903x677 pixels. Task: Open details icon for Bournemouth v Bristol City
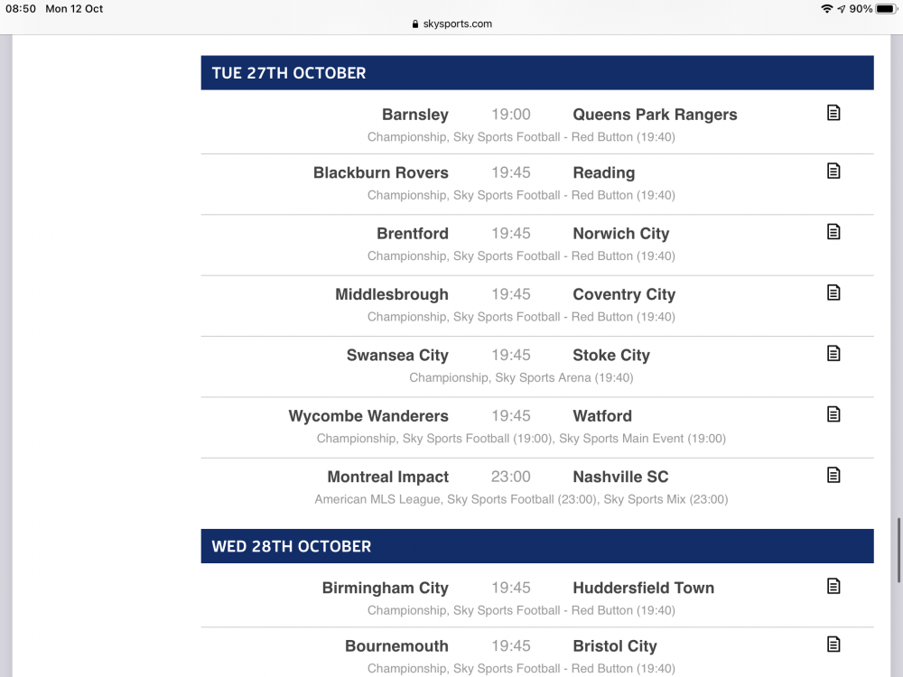[x=833, y=645]
